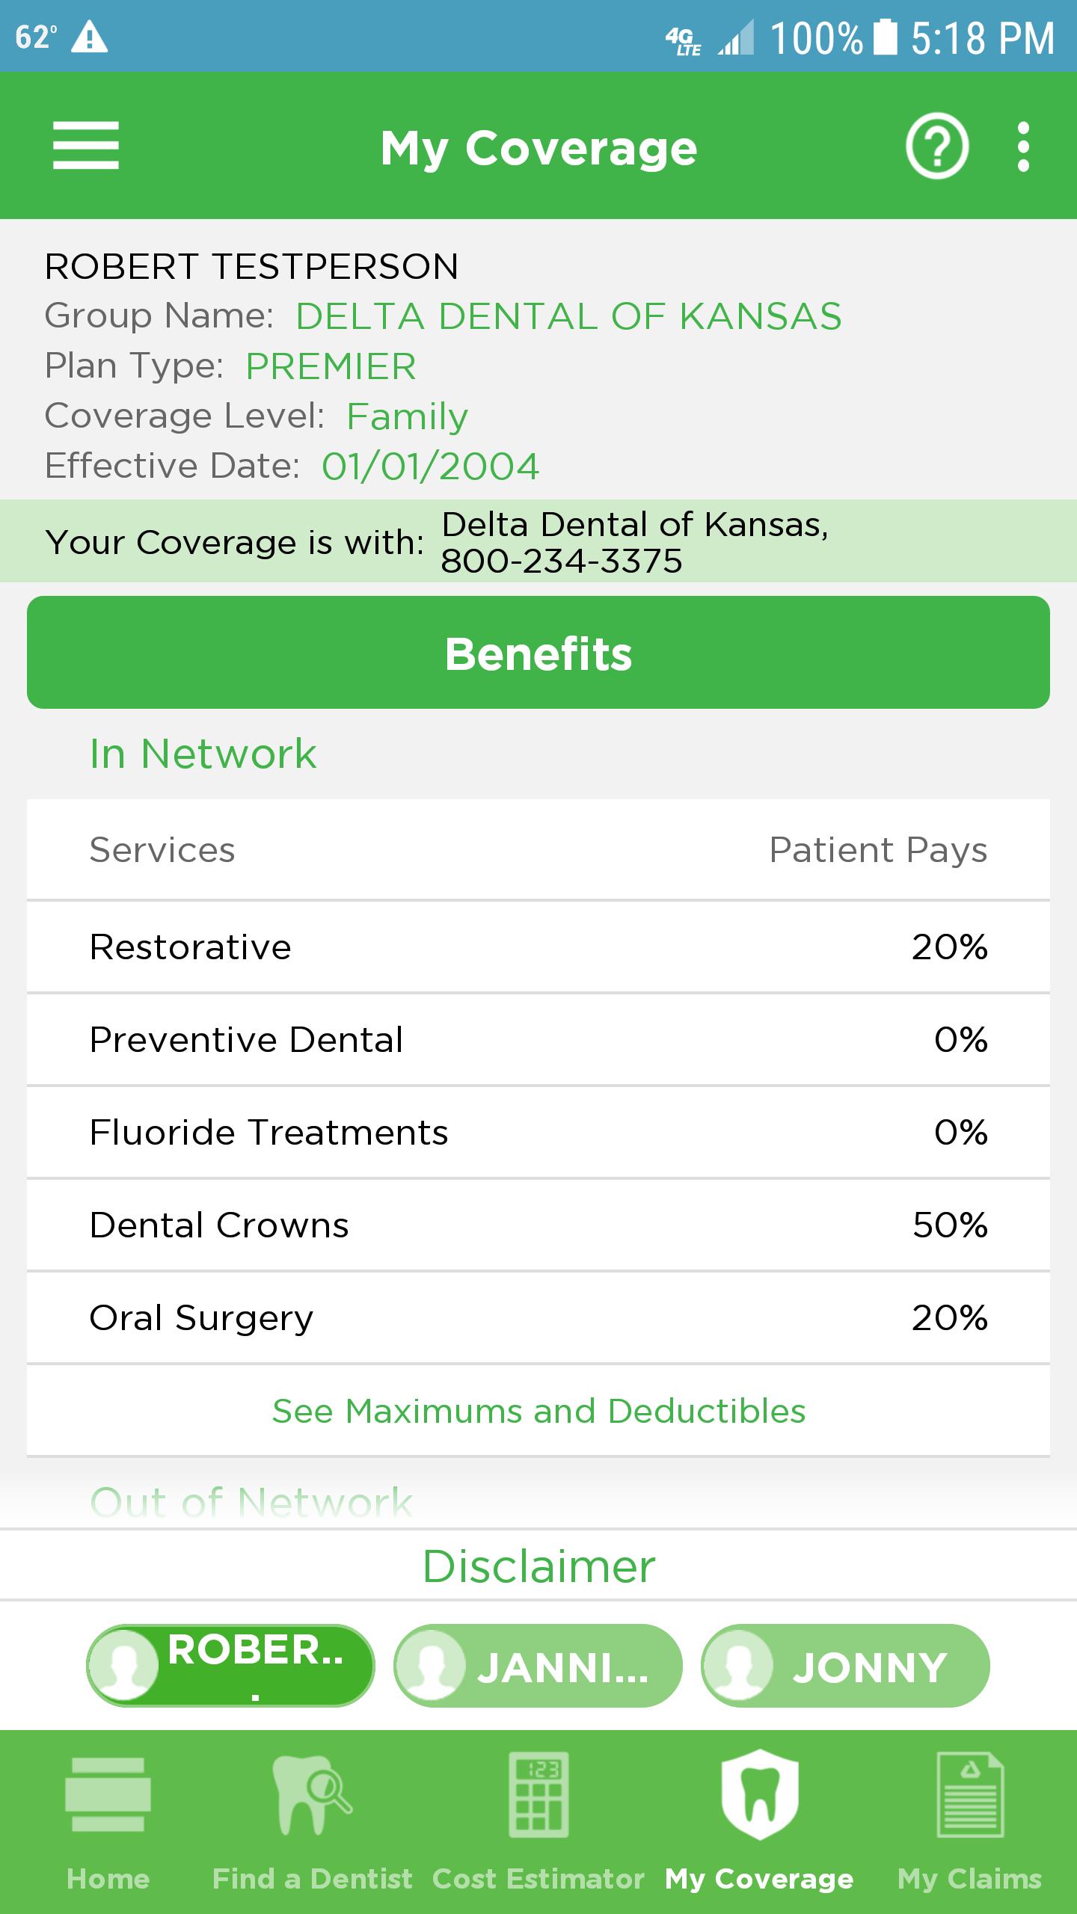Image resolution: width=1077 pixels, height=1914 pixels.
Task: Switch to family member JONNY chip
Action: tap(845, 1666)
